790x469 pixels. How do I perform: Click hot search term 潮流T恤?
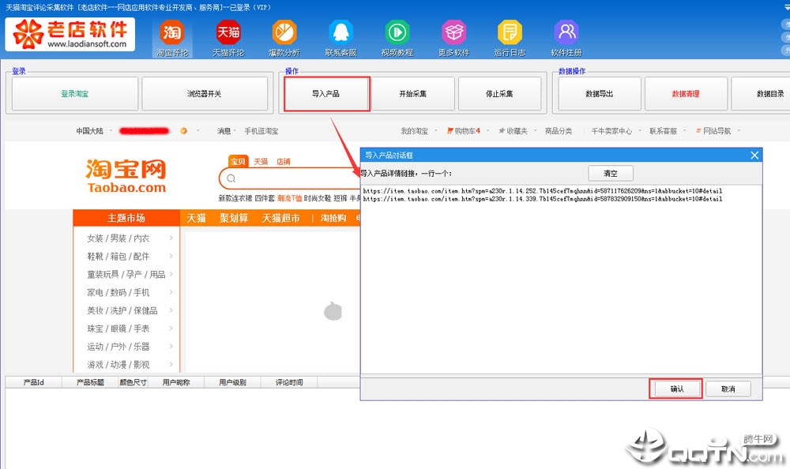(x=289, y=198)
